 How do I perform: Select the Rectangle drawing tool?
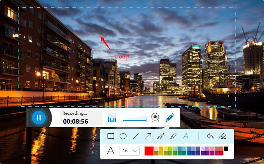pos(111,136)
